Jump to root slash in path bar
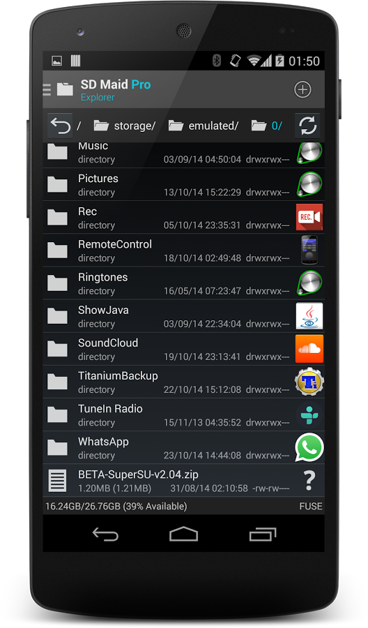The image size is (368, 628). click(79, 126)
